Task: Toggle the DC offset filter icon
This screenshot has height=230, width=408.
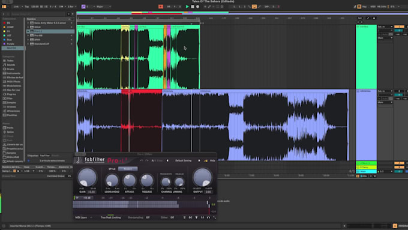Action: [x=190, y=217]
